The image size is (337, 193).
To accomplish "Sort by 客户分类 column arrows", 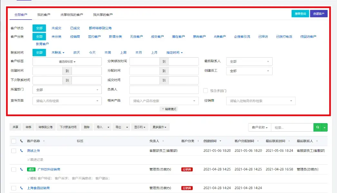I will tap(198, 141).
